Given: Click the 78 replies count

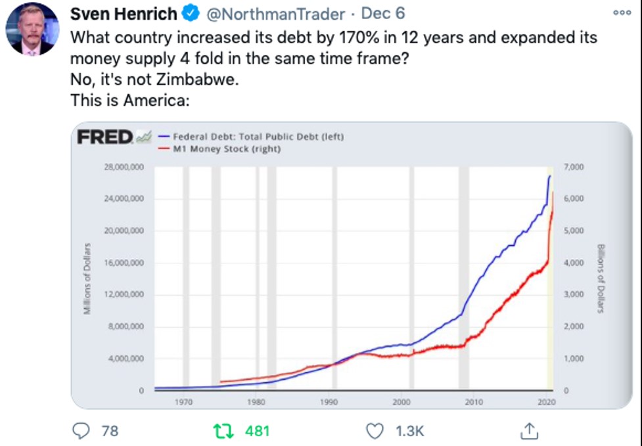Looking at the screenshot, I should coord(110,431).
